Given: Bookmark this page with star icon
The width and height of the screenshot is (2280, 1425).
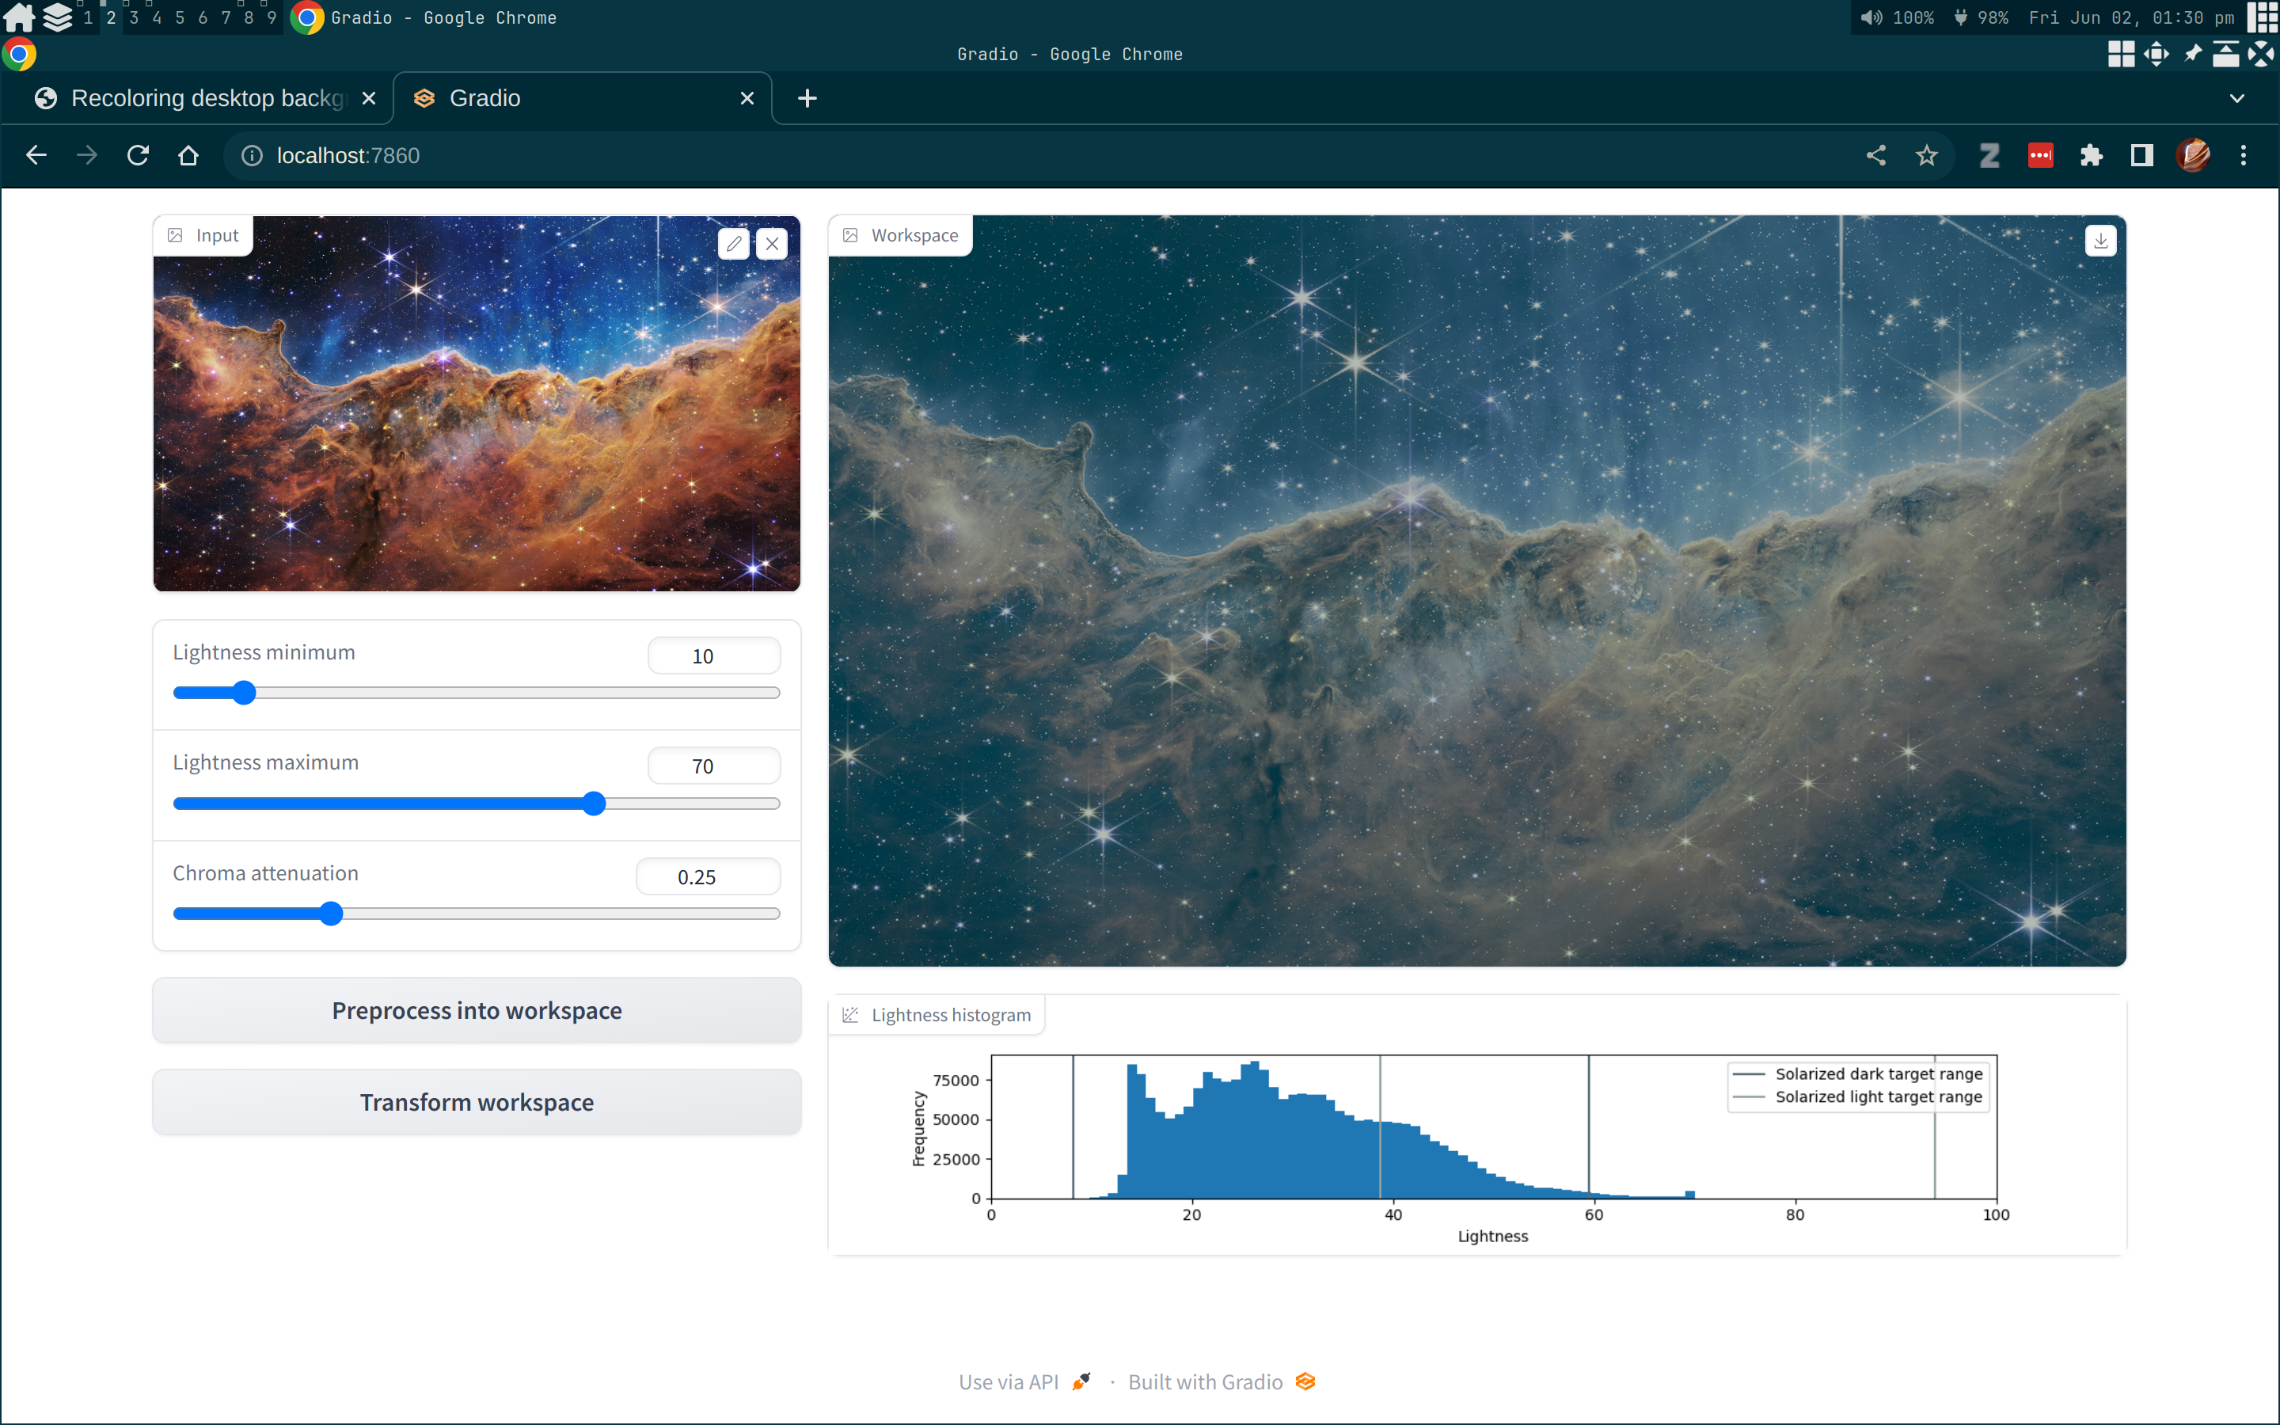Looking at the screenshot, I should tap(1927, 155).
